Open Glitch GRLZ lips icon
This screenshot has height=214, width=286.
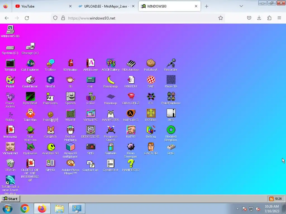pos(131,98)
